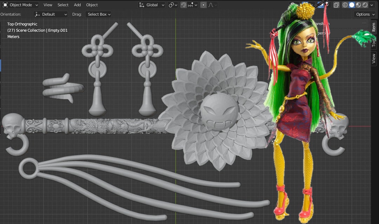Open the viewport object visibility eye icon

[x=292, y=5]
